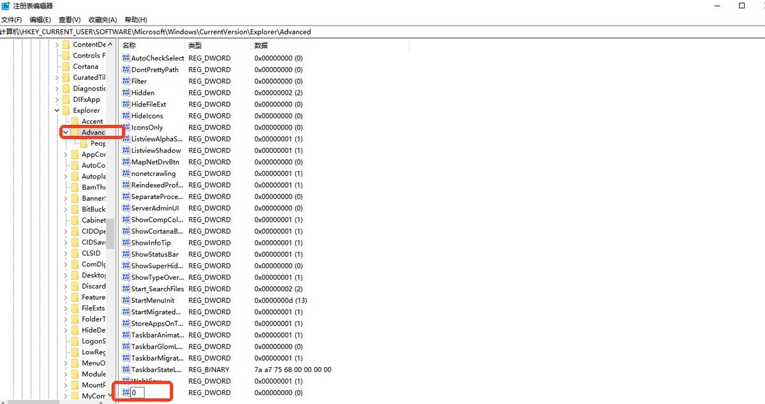Select the StoreAppsOnT... value name
Viewport: 765px width, 404px height.
pos(157,323)
